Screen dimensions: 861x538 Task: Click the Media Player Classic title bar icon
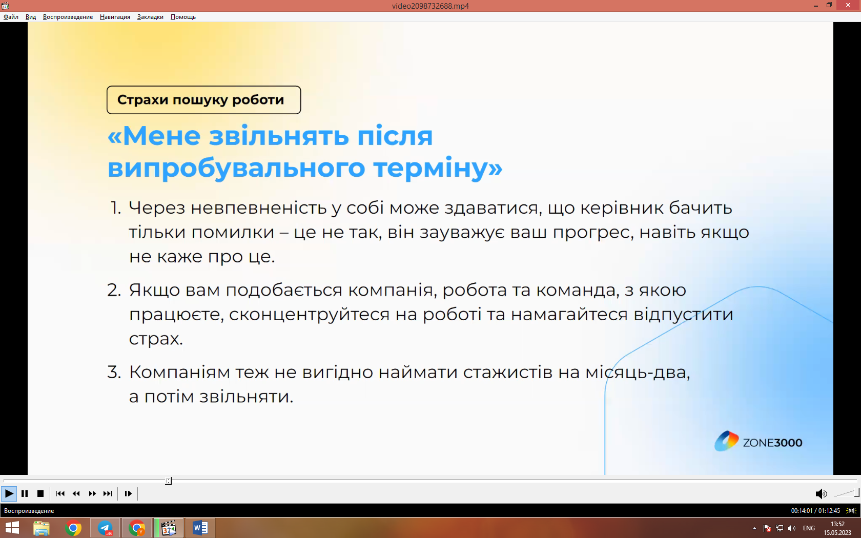(5, 6)
